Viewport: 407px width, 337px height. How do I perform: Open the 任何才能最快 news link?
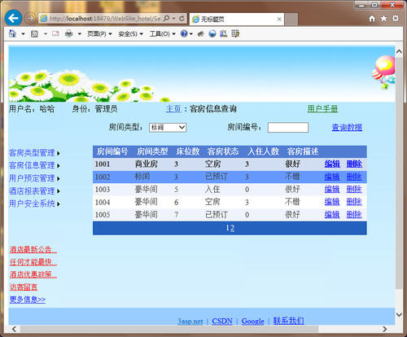33,262
